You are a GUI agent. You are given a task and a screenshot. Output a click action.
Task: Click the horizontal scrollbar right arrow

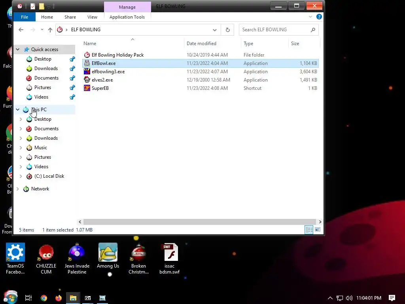click(x=320, y=222)
